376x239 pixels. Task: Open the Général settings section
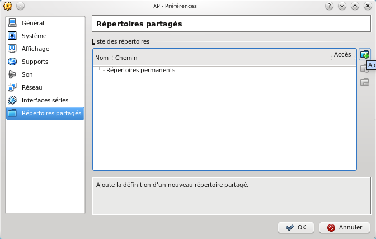(x=33, y=23)
